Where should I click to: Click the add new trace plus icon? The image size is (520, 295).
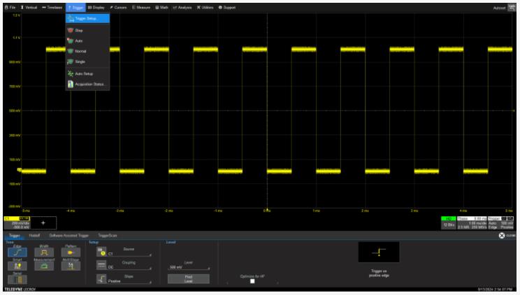point(43,222)
